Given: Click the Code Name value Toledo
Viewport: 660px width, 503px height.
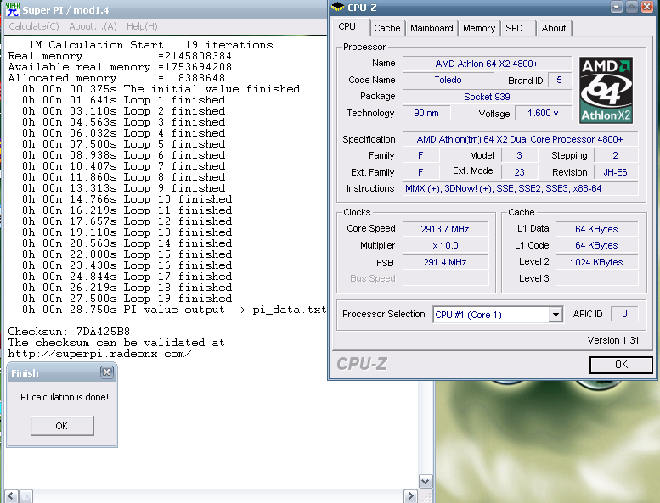Looking at the screenshot, I should pos(448,80).
